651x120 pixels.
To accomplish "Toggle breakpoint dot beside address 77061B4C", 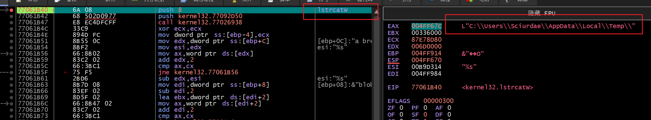I will tap(11, 29).
